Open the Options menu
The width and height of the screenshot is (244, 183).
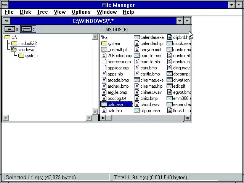tap(81, 12)
